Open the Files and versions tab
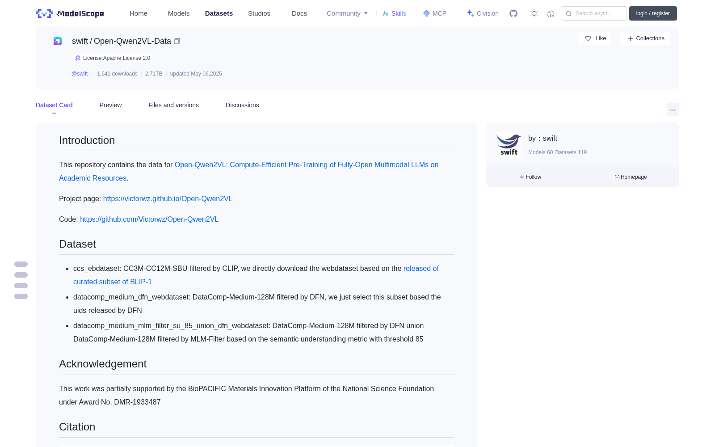The height and width of the screenshot is (447, 715). [173, 105]
